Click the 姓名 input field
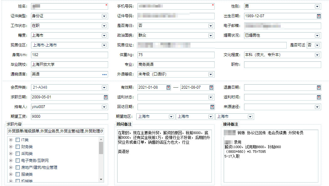The height and width of the screenshot is (186, 329). click(70, 6)
